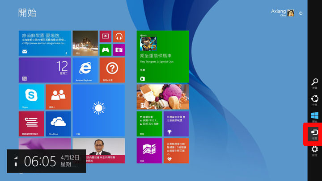
Task: Open the Maps tile
Action: [x=149, y=151]
